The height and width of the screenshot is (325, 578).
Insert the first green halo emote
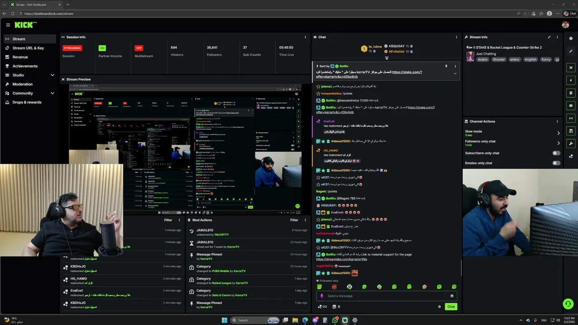click(x=319, y=287)
